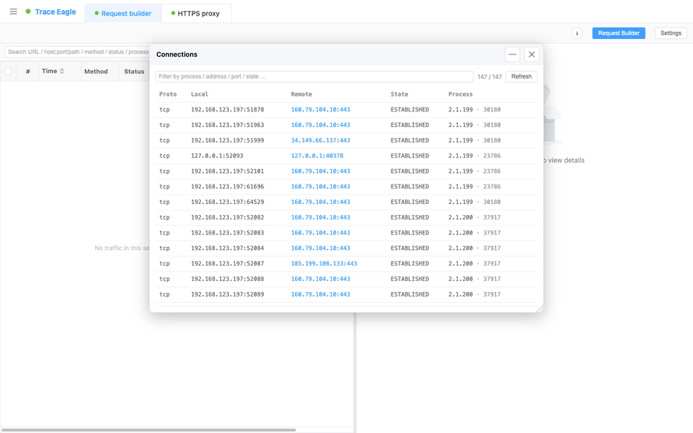Open remote address for local port 52101

[x=321, y=171]
